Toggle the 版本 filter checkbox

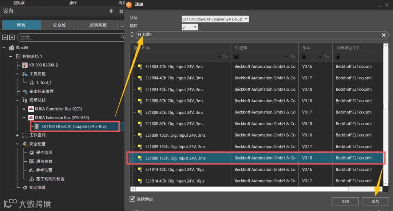[x=304, y=57]
